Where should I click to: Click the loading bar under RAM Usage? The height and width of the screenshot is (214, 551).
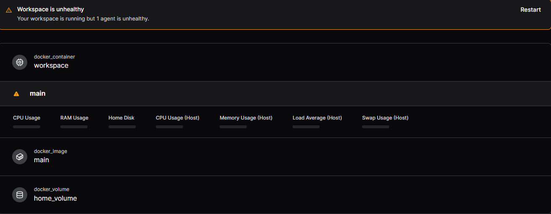tap(74, 127)
